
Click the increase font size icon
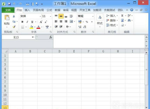pyautogui.click(x=41, y=22)
